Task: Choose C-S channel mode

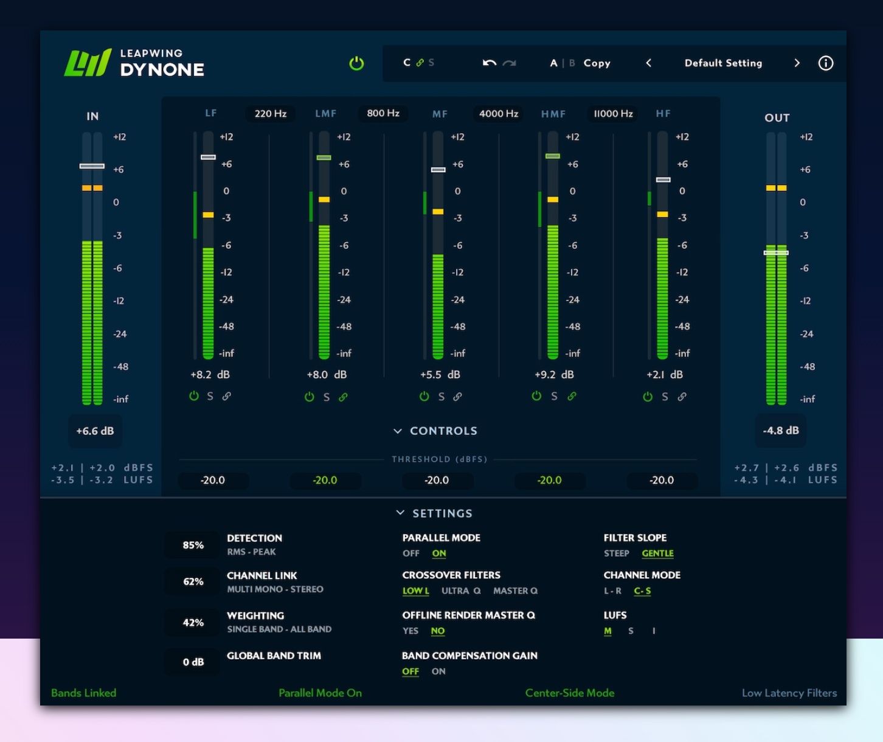Action: 642,591
